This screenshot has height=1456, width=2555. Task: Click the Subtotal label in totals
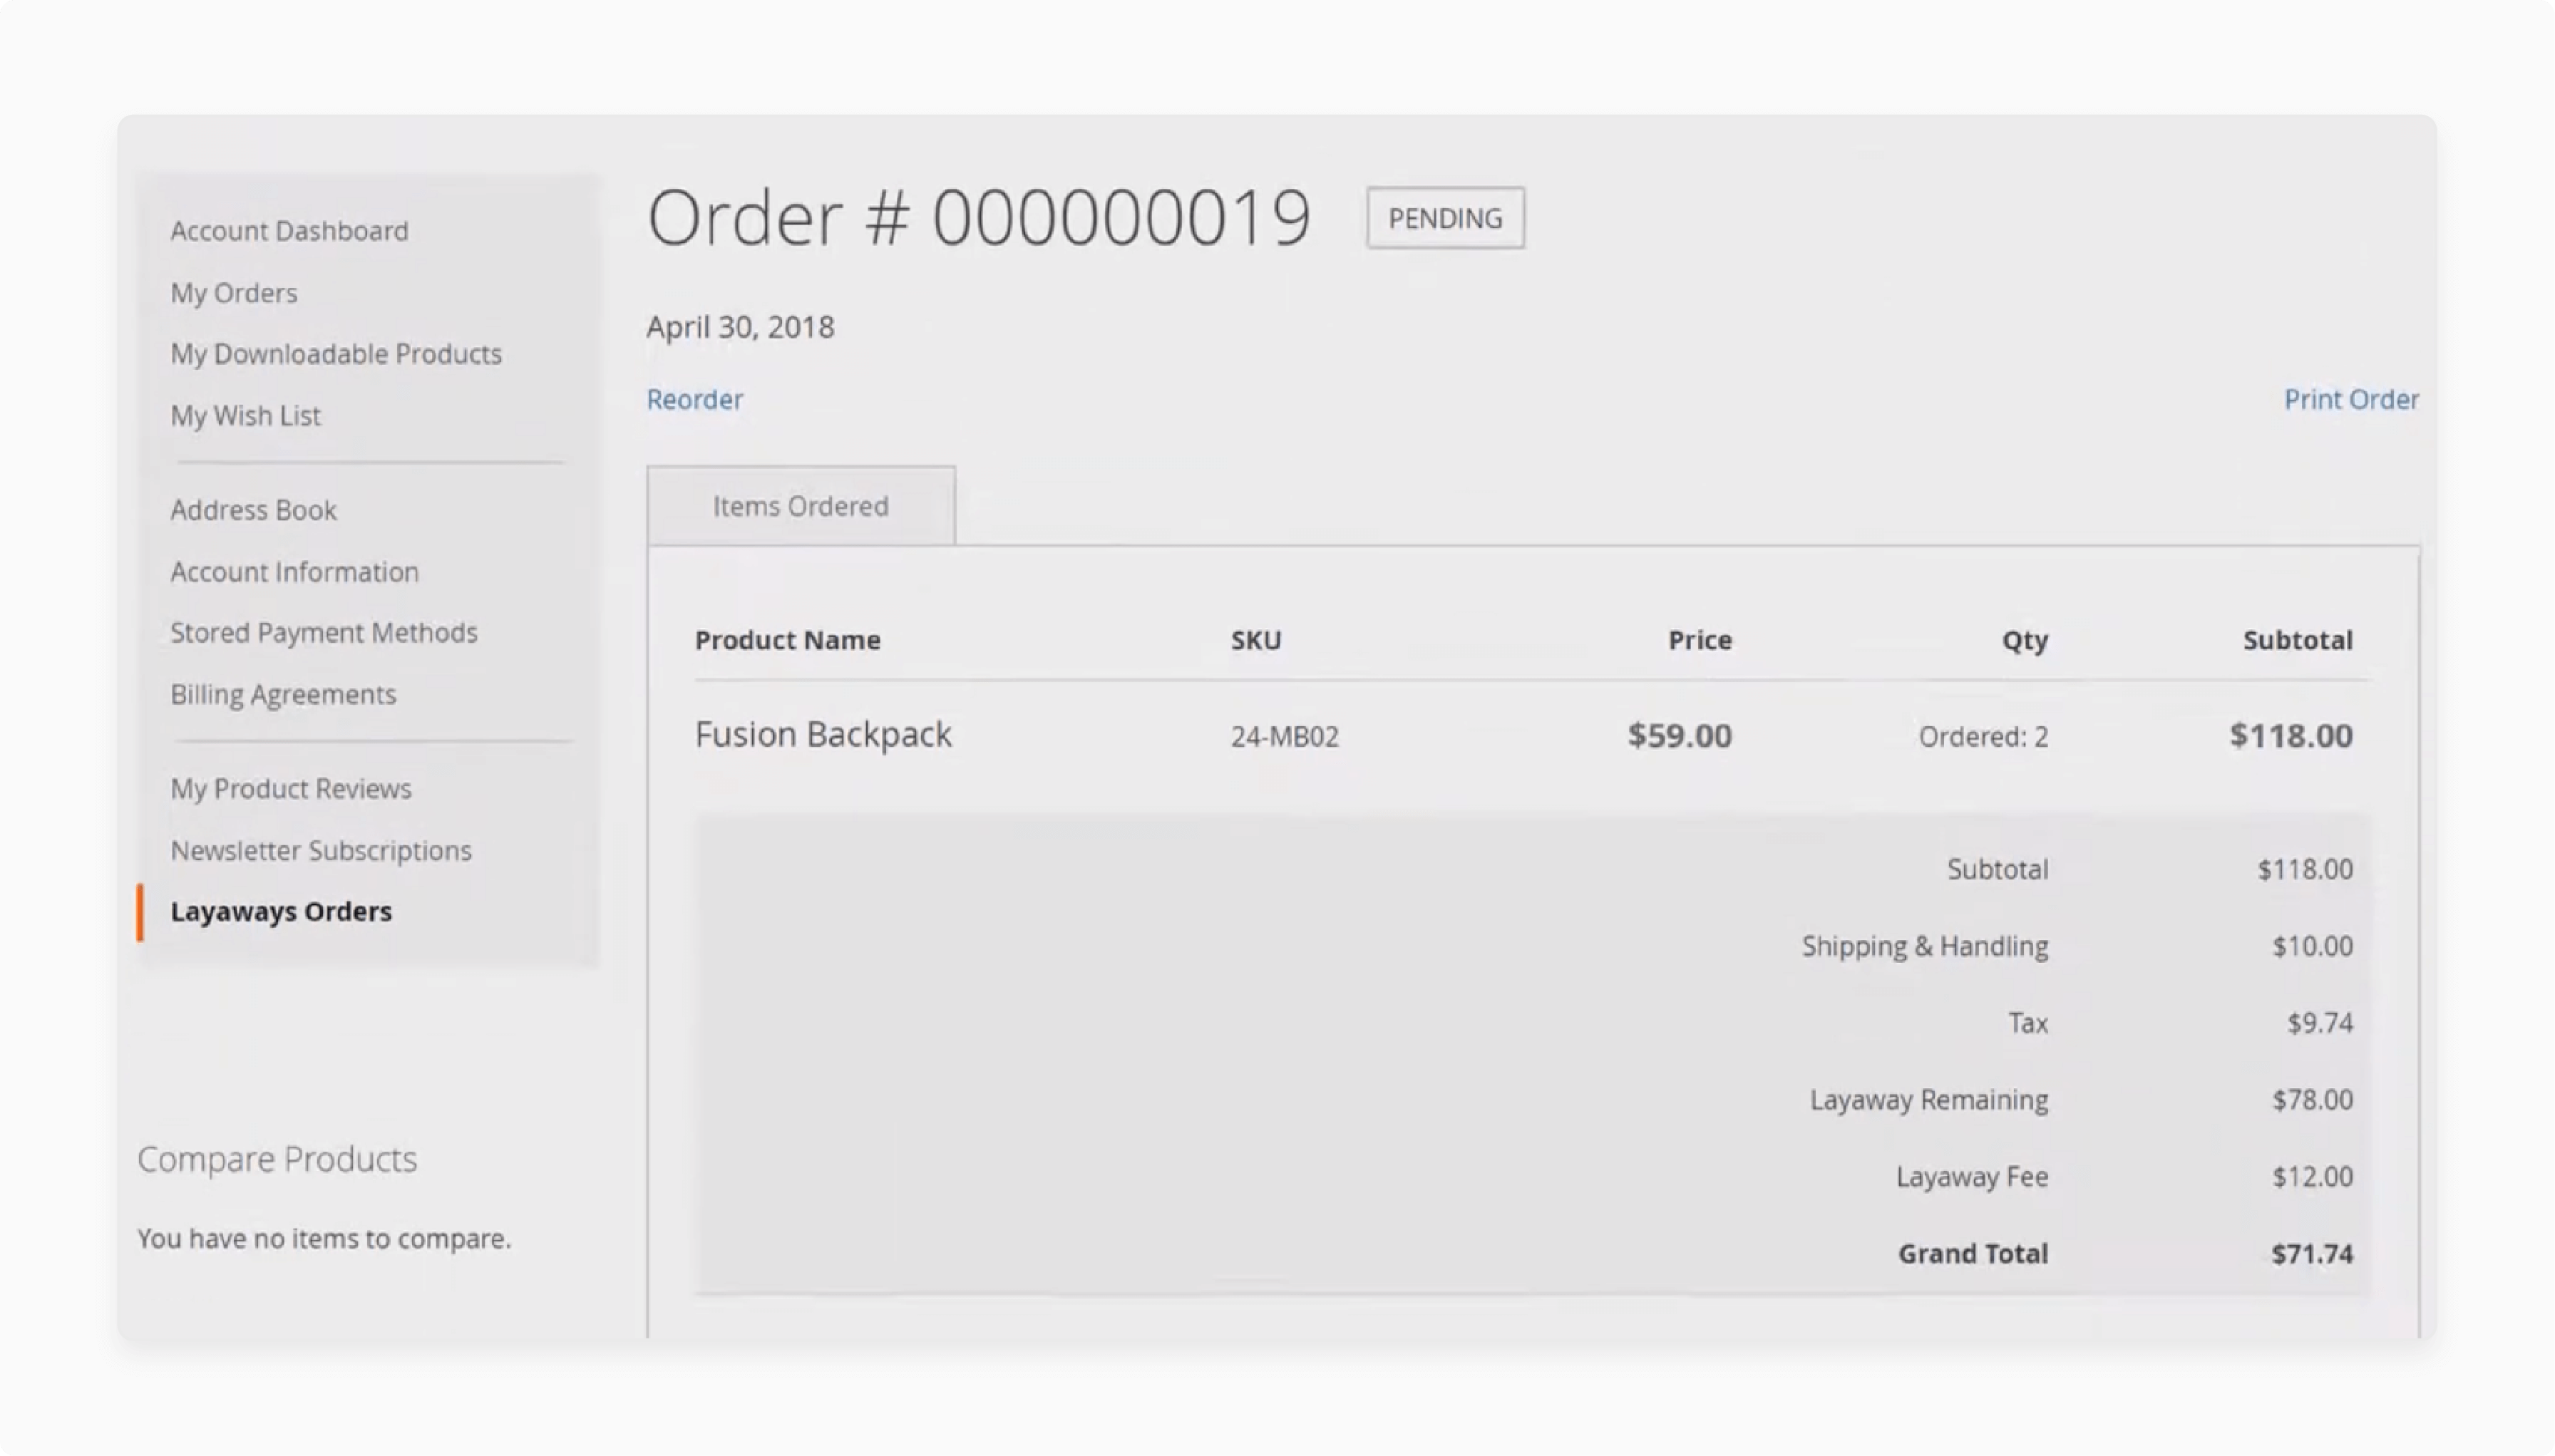tap(1998, 869)
